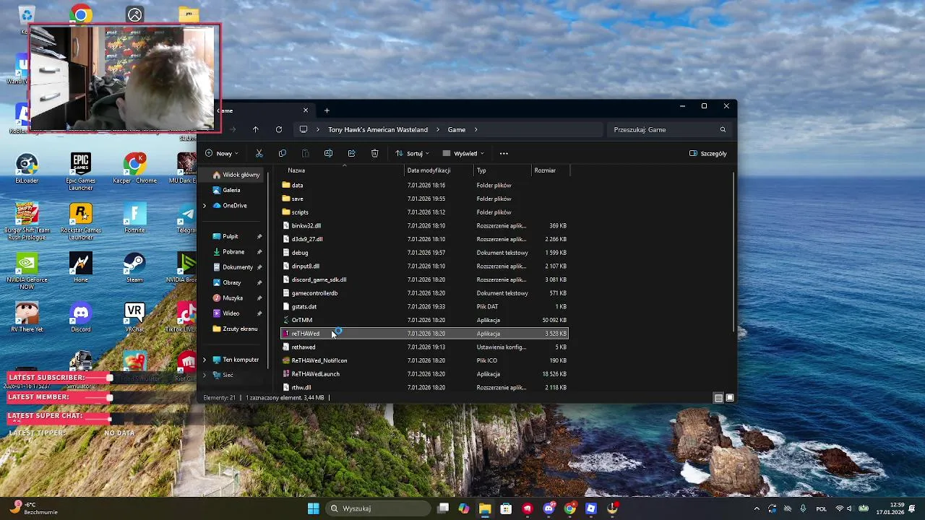Sort by Data modyfikacji column header
The width and height of the screenshot is (925, 520).
click(x=439, y=170)
